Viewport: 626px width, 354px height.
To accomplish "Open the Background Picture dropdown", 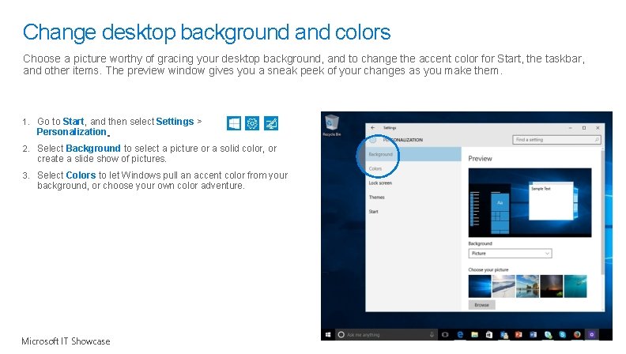I will tap(510, 254).
